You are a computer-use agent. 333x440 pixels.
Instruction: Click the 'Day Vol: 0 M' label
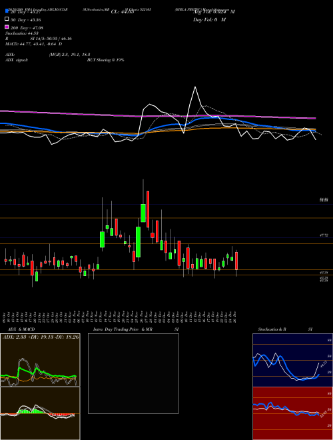coord(209,20)
